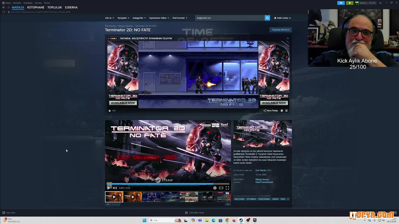Select the first trailer thumbnail
Image resolution: width=399 pixels, height=224 pixels.
pos(114,197)
